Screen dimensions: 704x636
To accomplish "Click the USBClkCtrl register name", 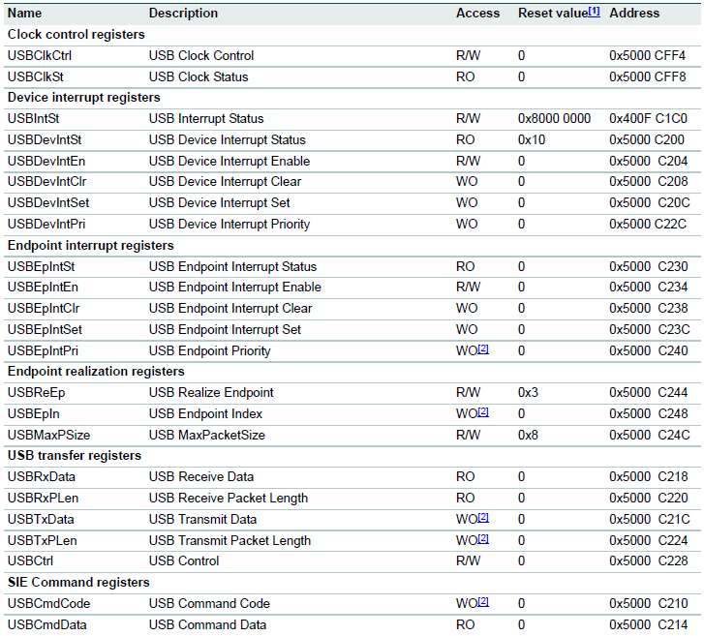I will tap(40, 56).
